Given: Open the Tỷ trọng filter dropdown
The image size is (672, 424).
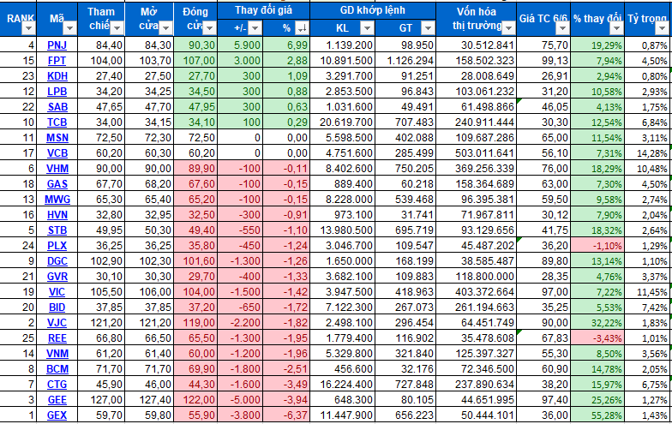Looking at the screenshot, I should [662, 28].
